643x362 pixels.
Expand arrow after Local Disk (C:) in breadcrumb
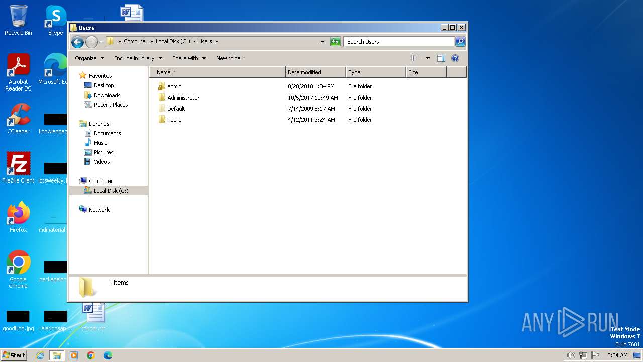pos(194,42)
